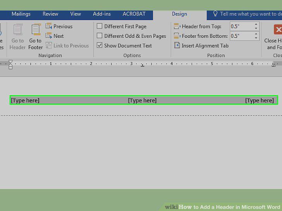This screenshot has height=211, width=282.
Task: Click the center [Type here] header placeholder
Action: [x=142, y=100]
